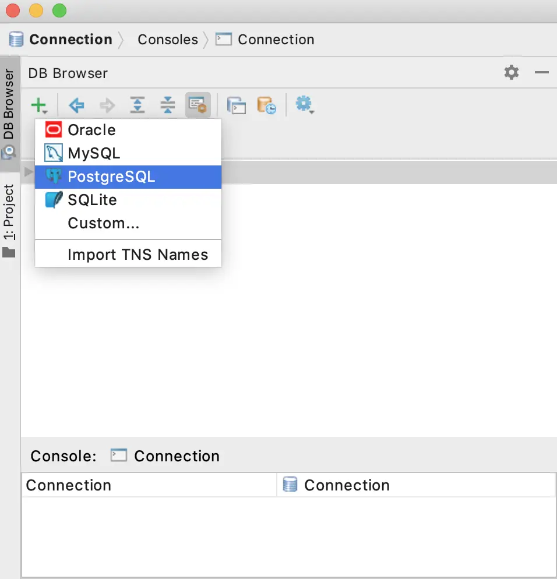Click Import TNS Names menu entry
The height and width of the screenshot is (579, 557).
(x=128, y=255)
